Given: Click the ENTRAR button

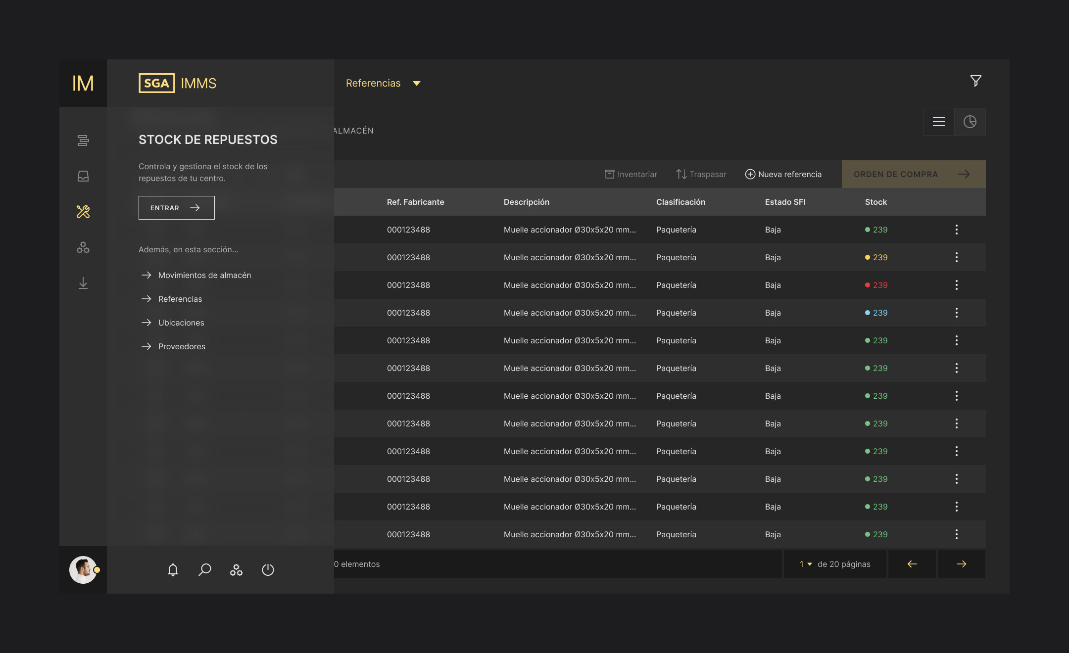Looking at the screenshot, I should pos(177,208).
